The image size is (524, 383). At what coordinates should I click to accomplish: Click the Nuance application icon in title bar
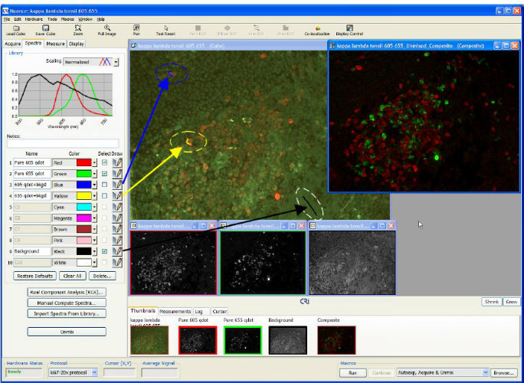tap(5, 11)
